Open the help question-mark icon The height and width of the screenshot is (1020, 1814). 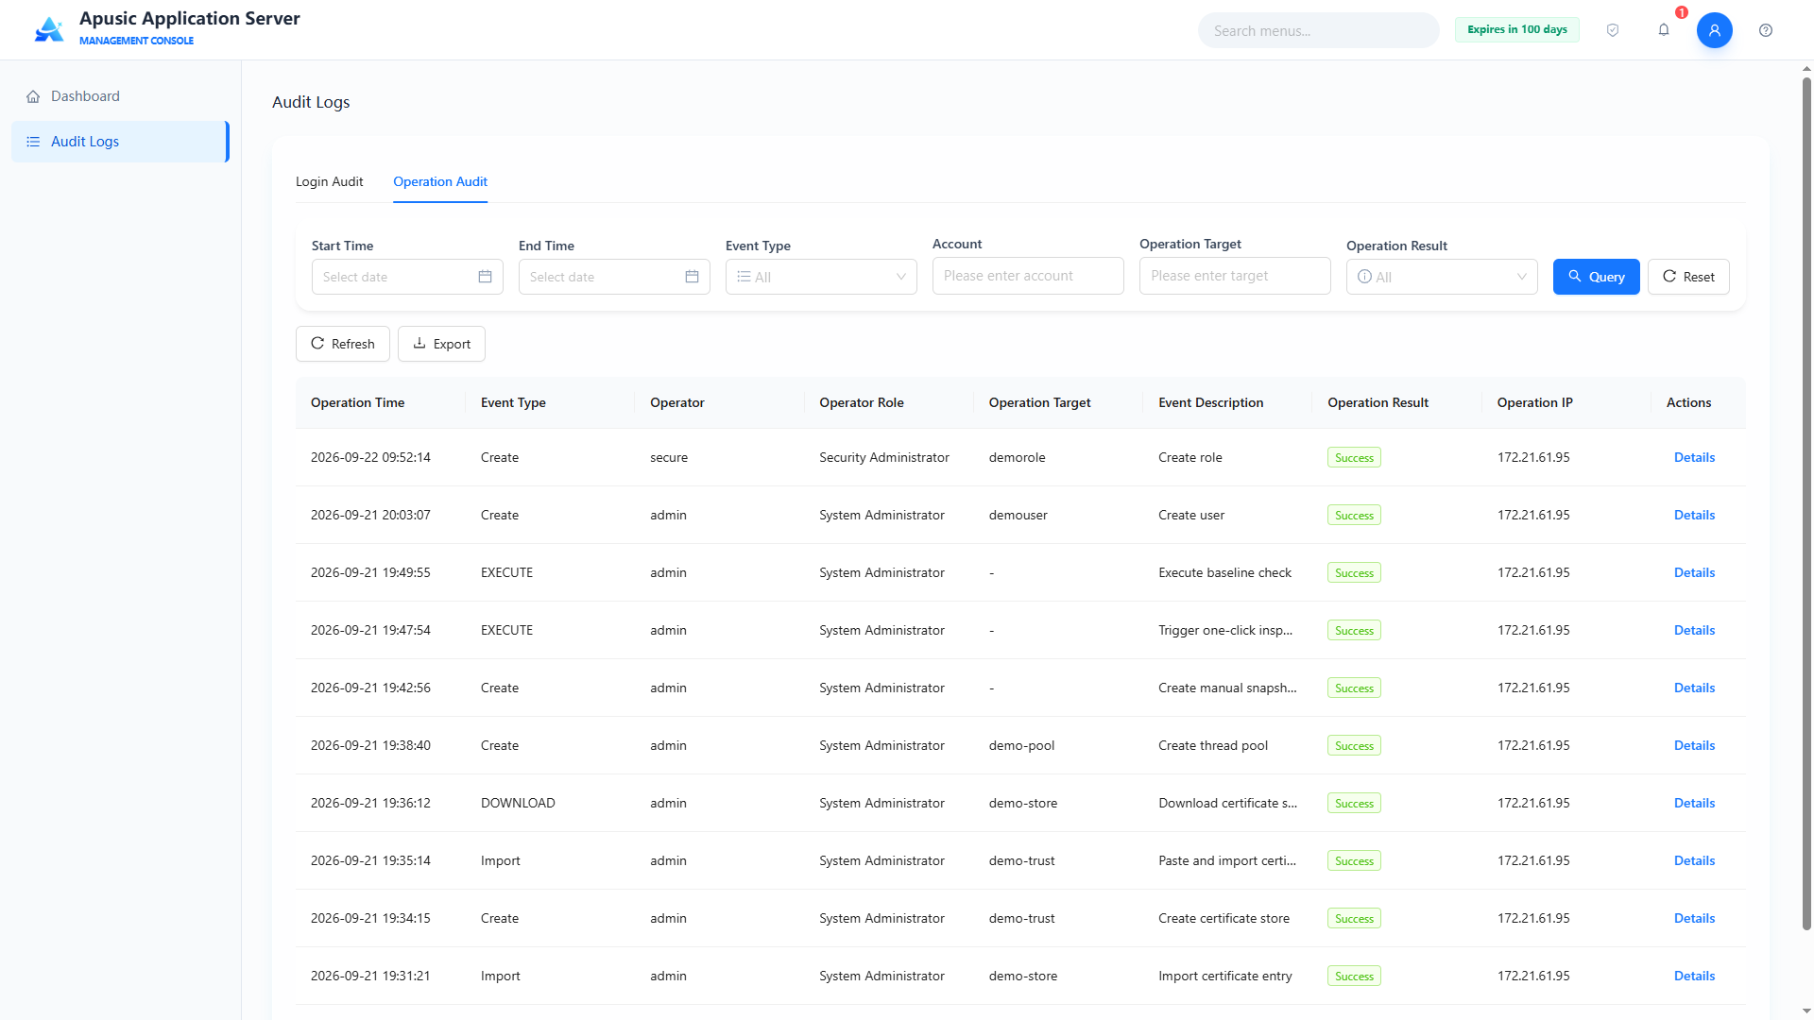click(x=1766, y=30)
